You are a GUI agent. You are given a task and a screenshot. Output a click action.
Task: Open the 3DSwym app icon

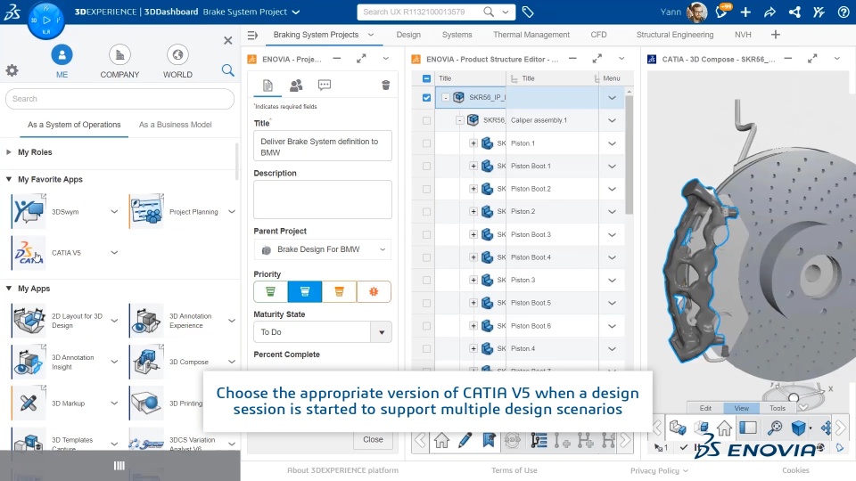tap(29, 211)
